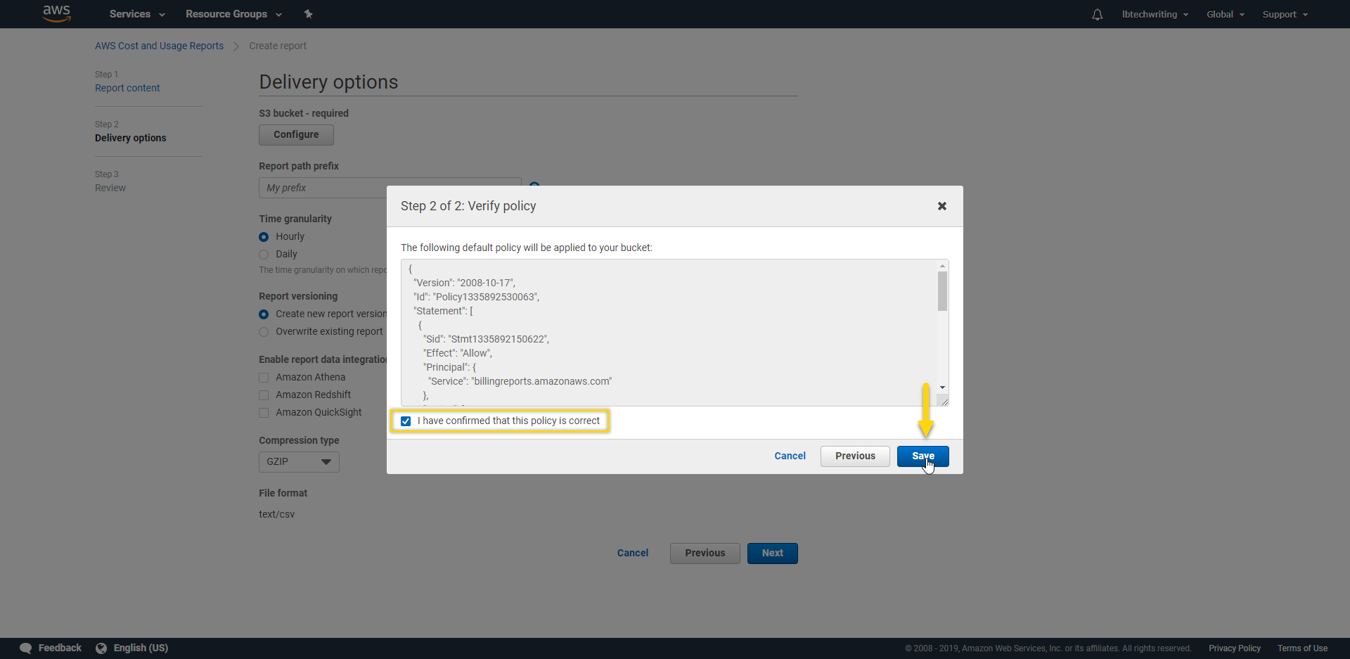Open the notifications bell
Viewport: 1350px width, 659px height.
[x=1097, y=14]
